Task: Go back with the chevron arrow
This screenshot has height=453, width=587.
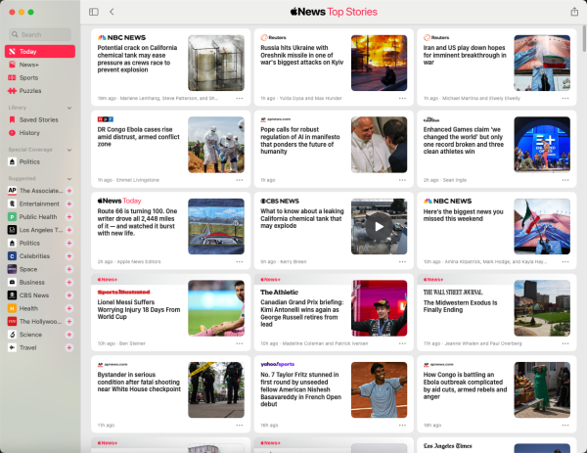Action: (x=112, y=12)
